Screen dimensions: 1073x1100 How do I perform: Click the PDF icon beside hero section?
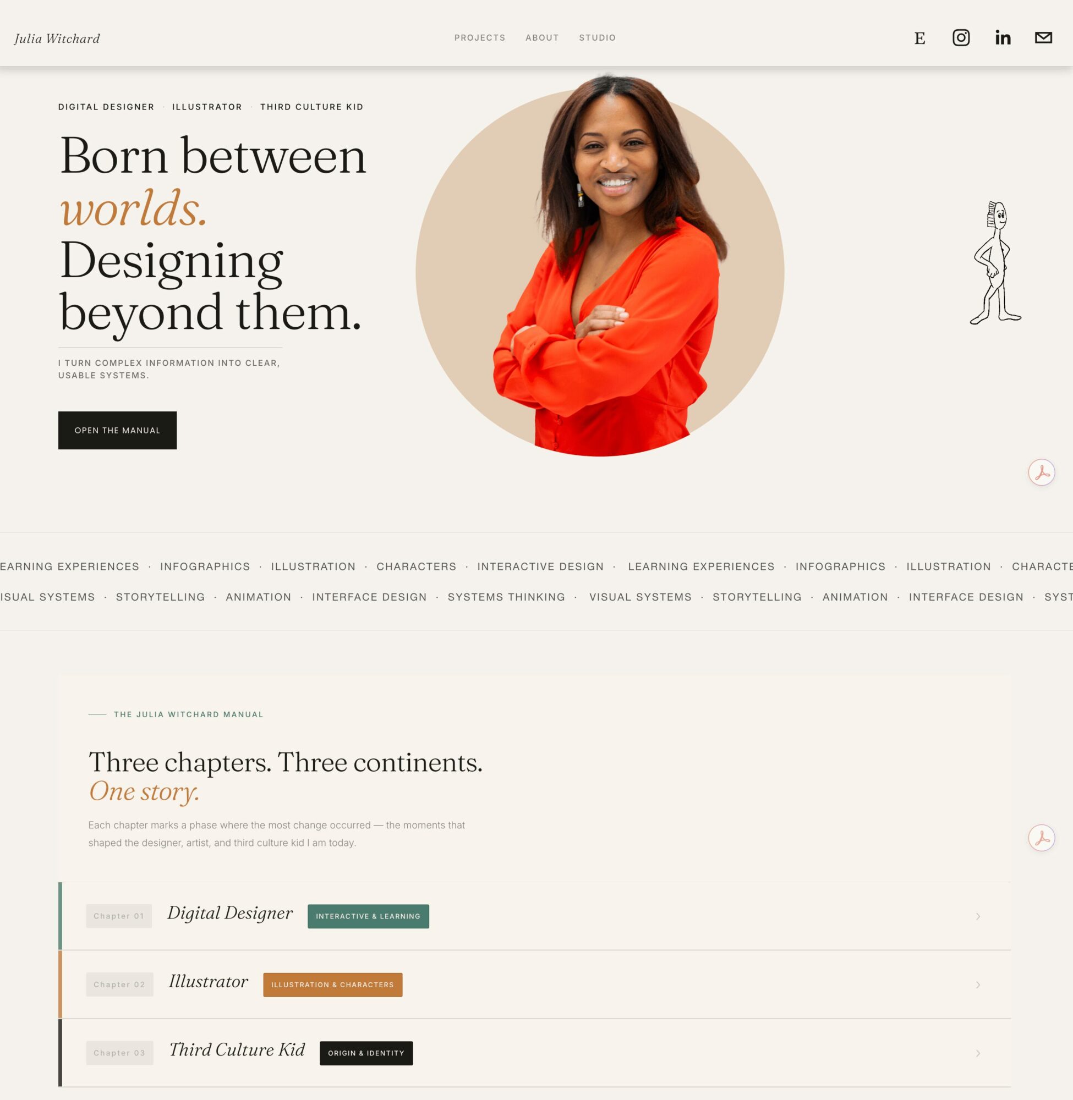pyautogui.click(x=1042, y=472)
